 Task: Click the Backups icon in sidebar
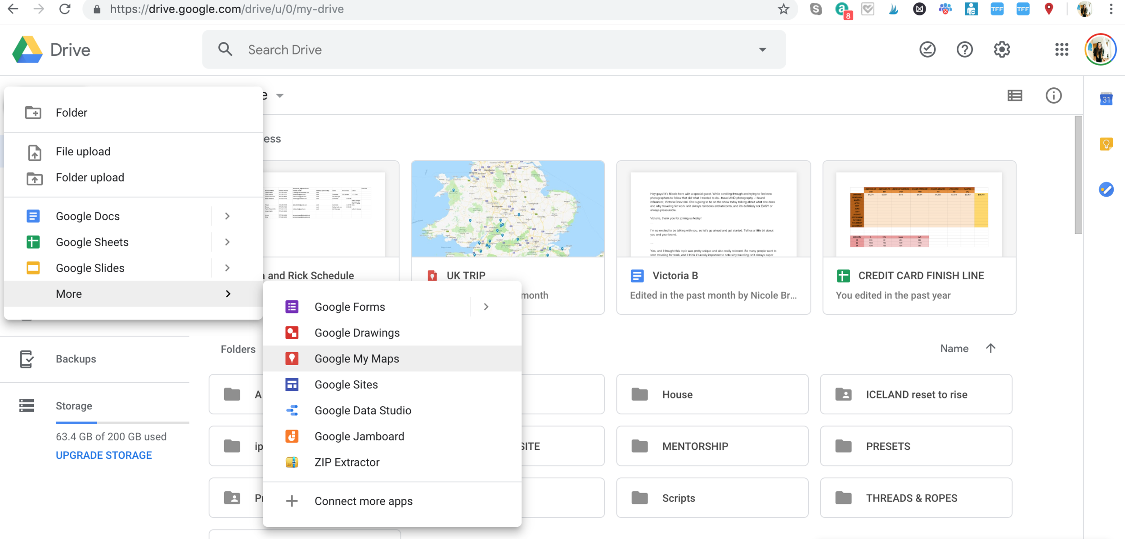point(27,359)
